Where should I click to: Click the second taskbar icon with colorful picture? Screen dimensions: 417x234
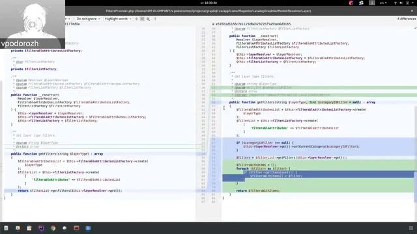point(18,228)
